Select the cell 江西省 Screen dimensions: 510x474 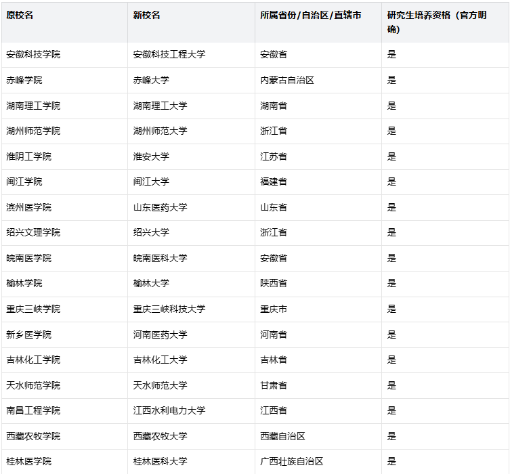click(318, 411)
